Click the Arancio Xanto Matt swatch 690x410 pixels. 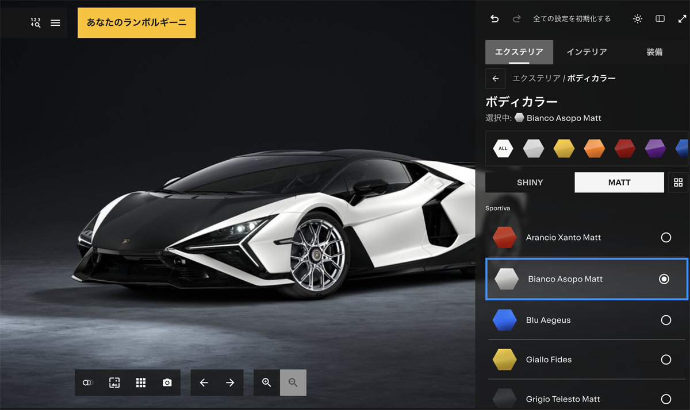pyautogui.click(x=505, y=237)
